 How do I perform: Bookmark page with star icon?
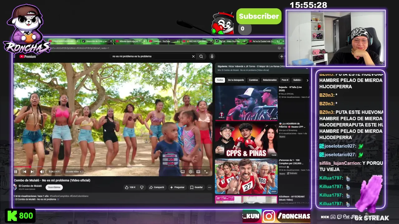[x=284, y=48]
